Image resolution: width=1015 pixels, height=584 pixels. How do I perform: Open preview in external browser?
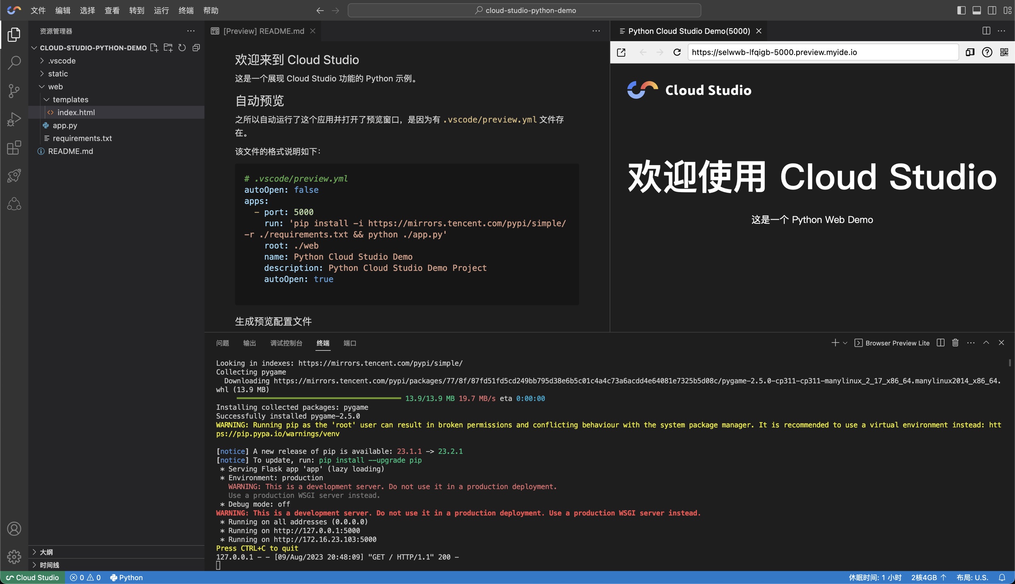coord(621,52)
